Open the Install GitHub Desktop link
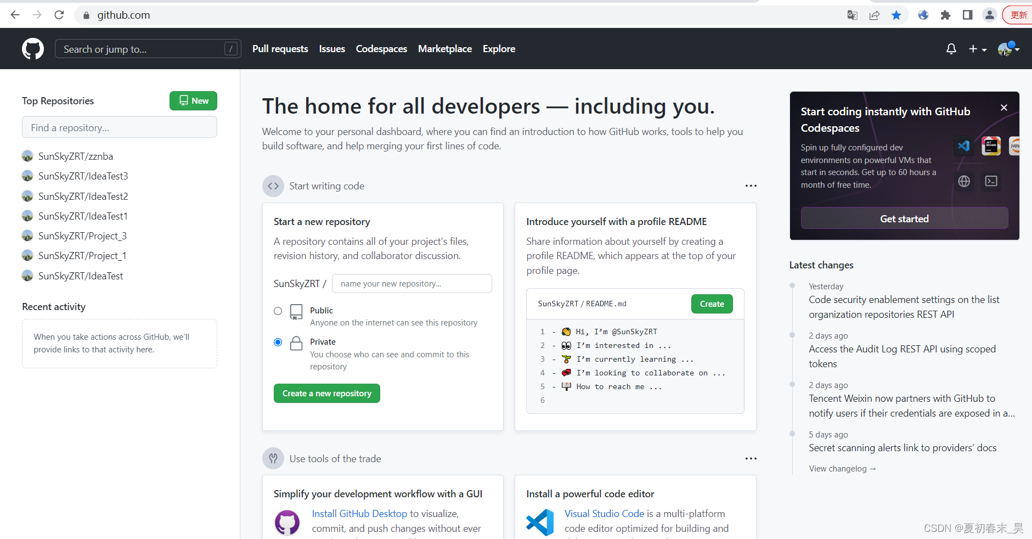The image size is (1032, 539). coord(359,514)
